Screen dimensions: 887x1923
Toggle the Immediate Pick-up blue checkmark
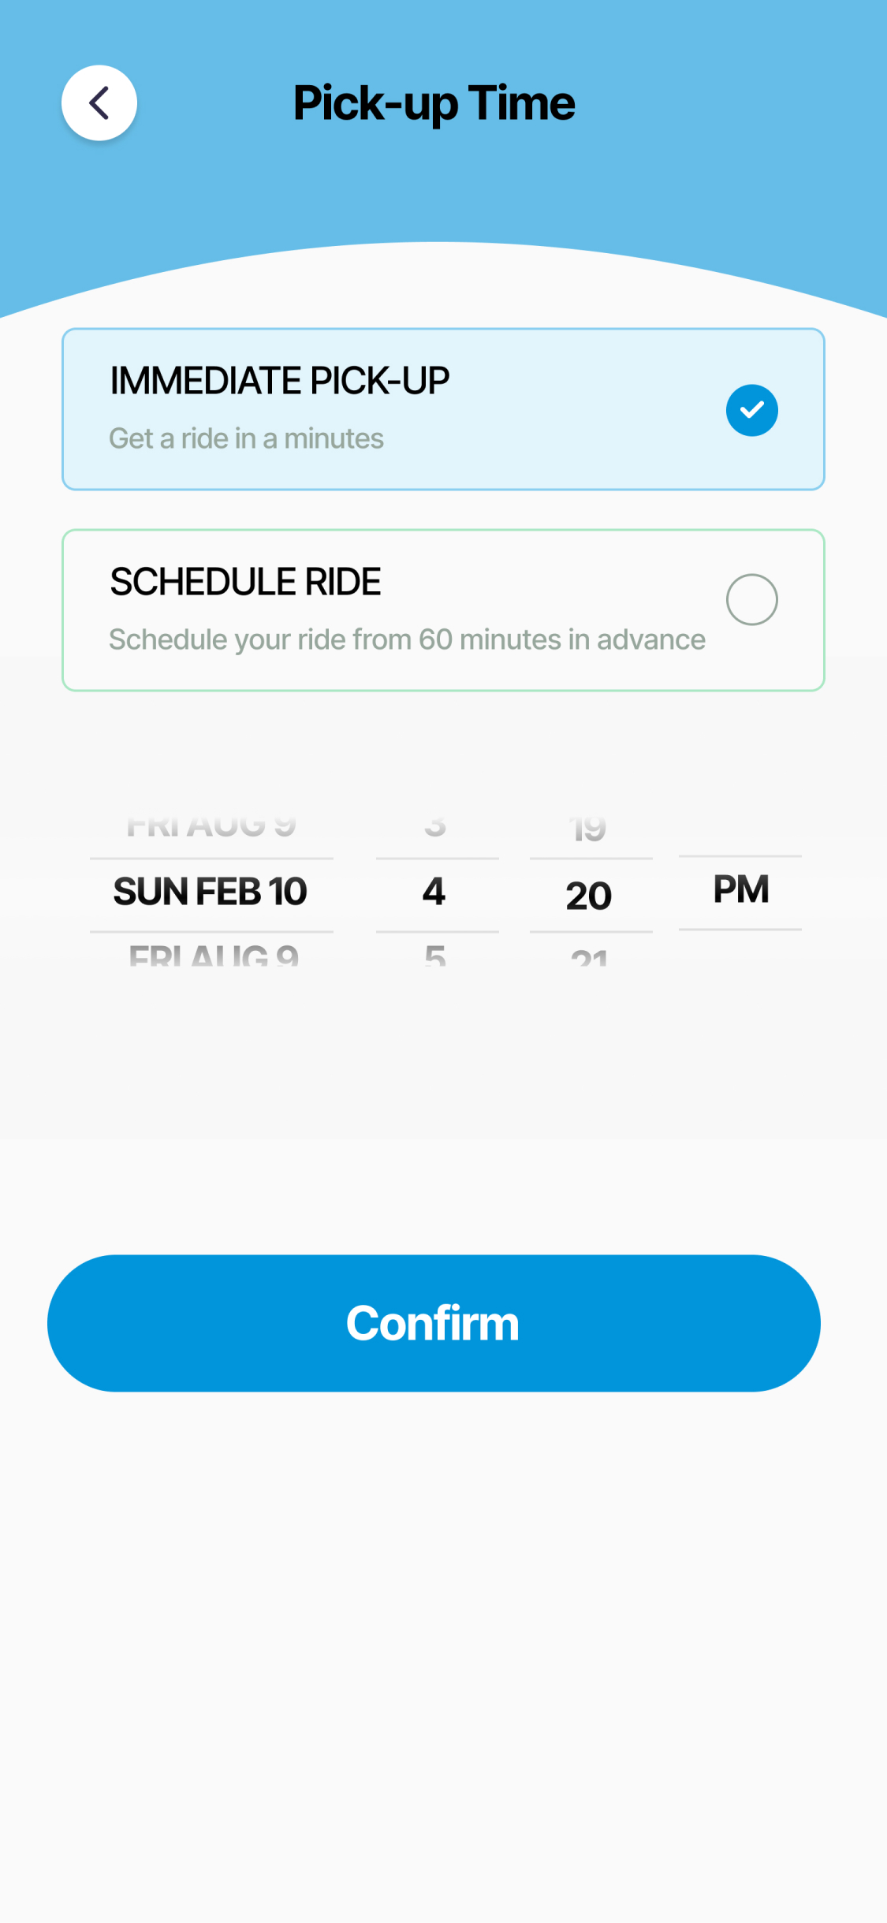tap(751, 410)
